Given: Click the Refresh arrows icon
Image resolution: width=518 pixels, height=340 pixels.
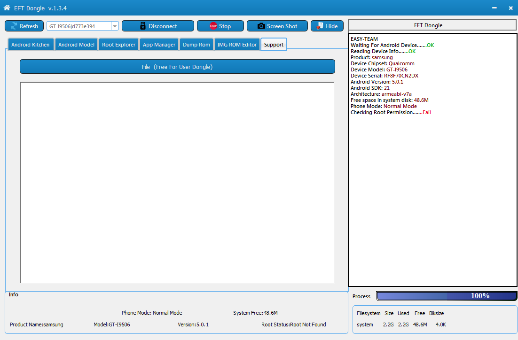Looking at the screenshot, I should [14, 26].
